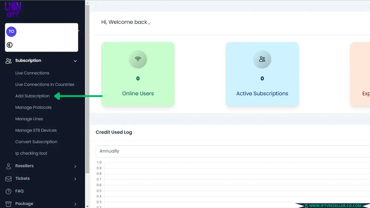The image size is (370, 208).
Task: Click the TO user avatar circle
Action: point(11,32)
